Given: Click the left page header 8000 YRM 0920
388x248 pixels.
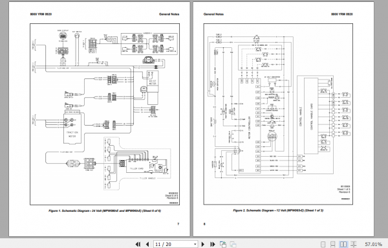Looking at the screenshot, I should click(x=41, y=14).
